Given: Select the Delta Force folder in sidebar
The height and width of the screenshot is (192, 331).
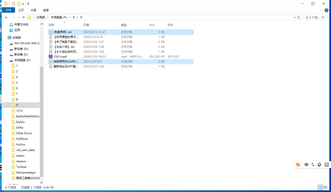Looking at the screenshot, I should 24,133.
